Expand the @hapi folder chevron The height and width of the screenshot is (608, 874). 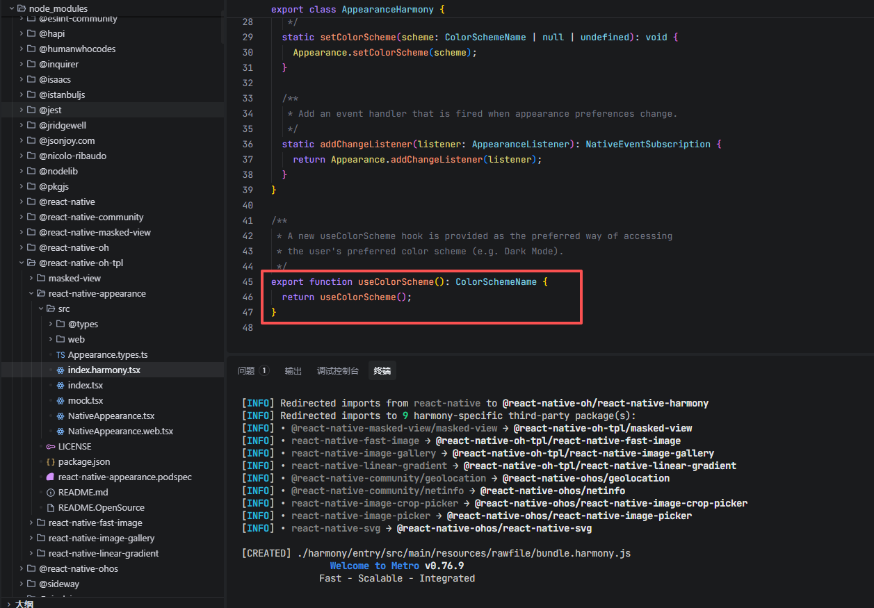[22, 33]
